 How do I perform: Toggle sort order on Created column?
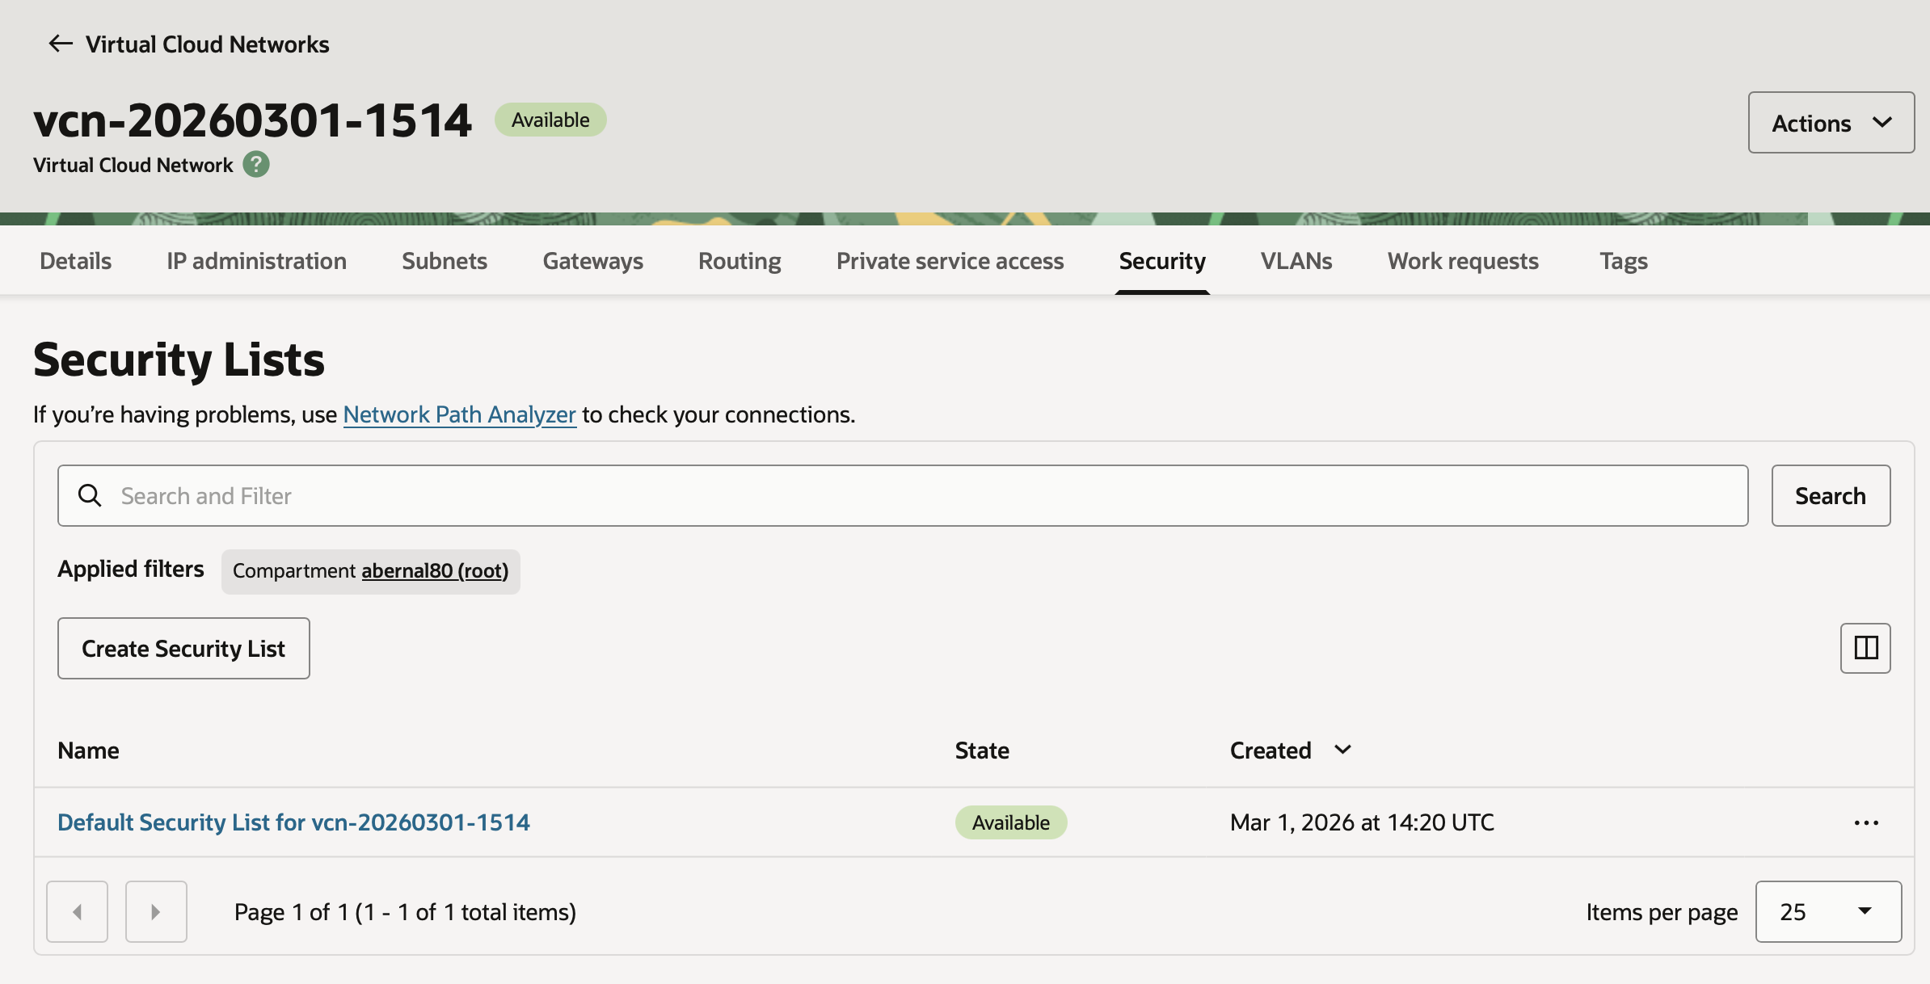pyautogui.click(x=1342, y=750)
